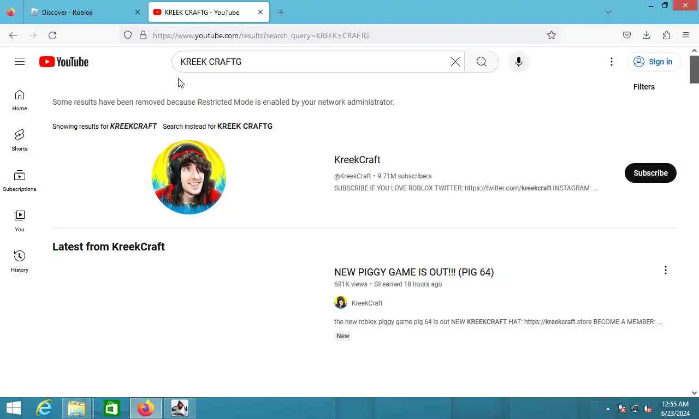Viewport: 699px width, 419px height.
Task: Open the search Filters
Action: (644, 87)
